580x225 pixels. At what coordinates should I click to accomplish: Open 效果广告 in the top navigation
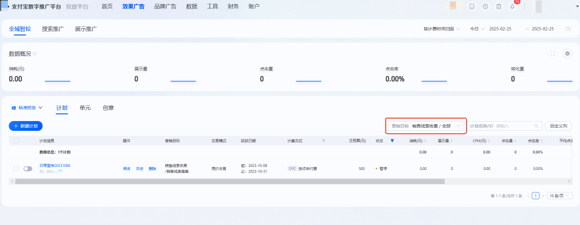coord(134,6)
